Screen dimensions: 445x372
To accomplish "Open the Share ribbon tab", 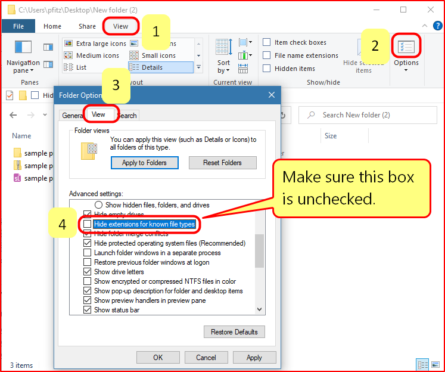I will coord(87,26).
